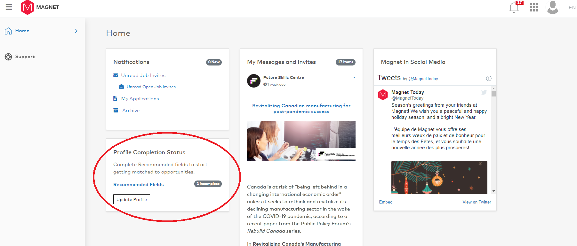Open the hamburger menu

pos(9,7)
